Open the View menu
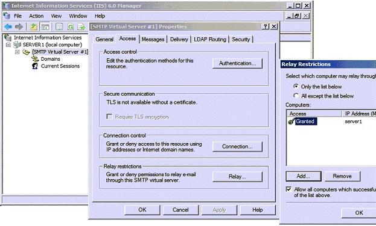376x226 pixels. tap(56, 16)
